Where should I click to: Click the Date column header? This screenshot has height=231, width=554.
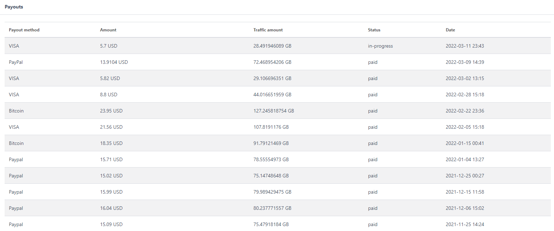[x=450, y=30]
